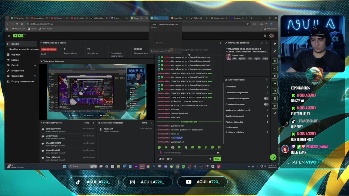Image resolution: width=349 pixels, height=196 pixels.
Task: Open the emote picker in the message box
Action: pos(218,153)
